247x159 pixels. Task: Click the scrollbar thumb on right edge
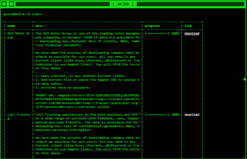point(245,79)
